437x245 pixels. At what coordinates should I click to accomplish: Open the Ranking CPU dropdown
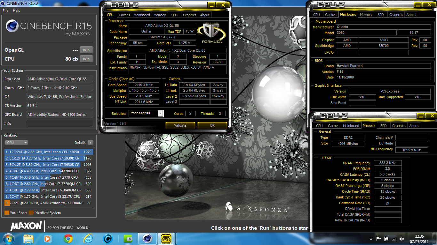16,143
